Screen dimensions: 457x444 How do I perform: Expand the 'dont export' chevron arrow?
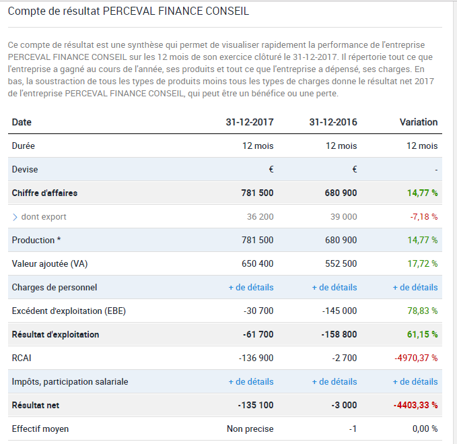click(x=15, y=217)
